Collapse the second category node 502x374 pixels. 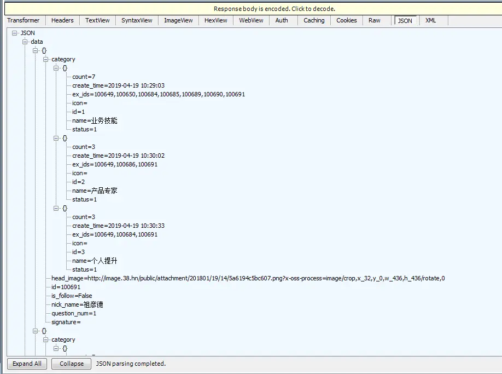(x=45, y=340)
